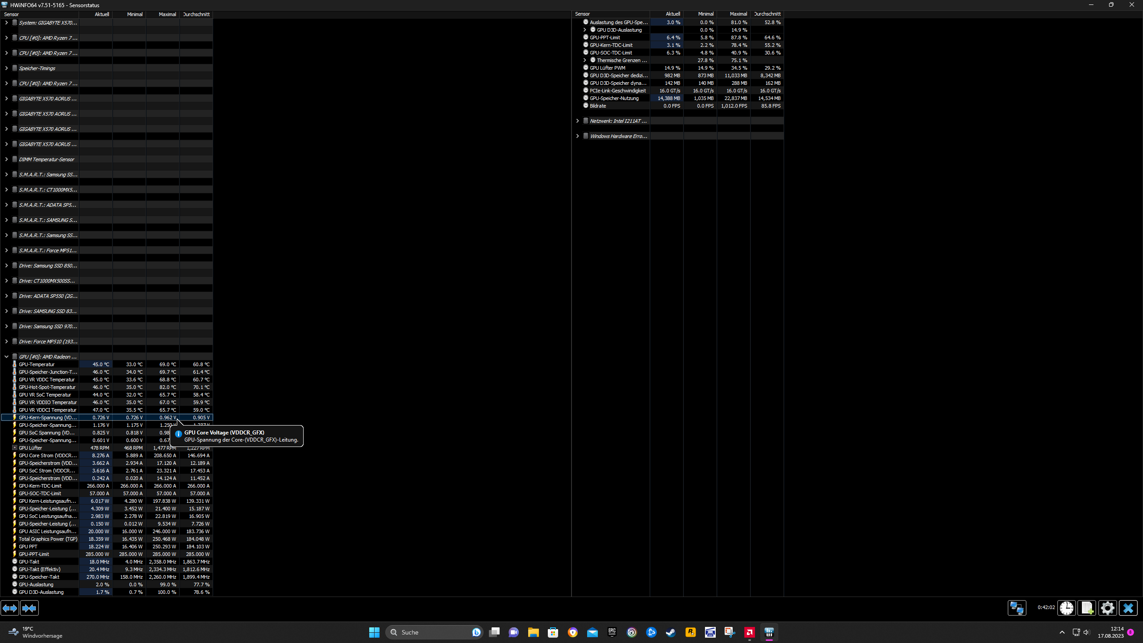The height and width of the screenshot is (643, 1143).
Task: Open sensor settings via the gear icon
Action: point(1107,608)
